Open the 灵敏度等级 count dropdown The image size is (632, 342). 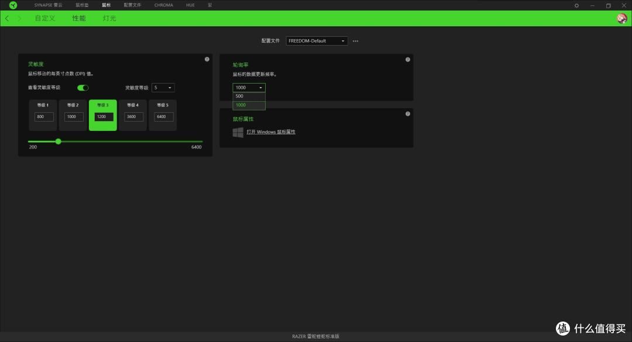click(163, 88)
